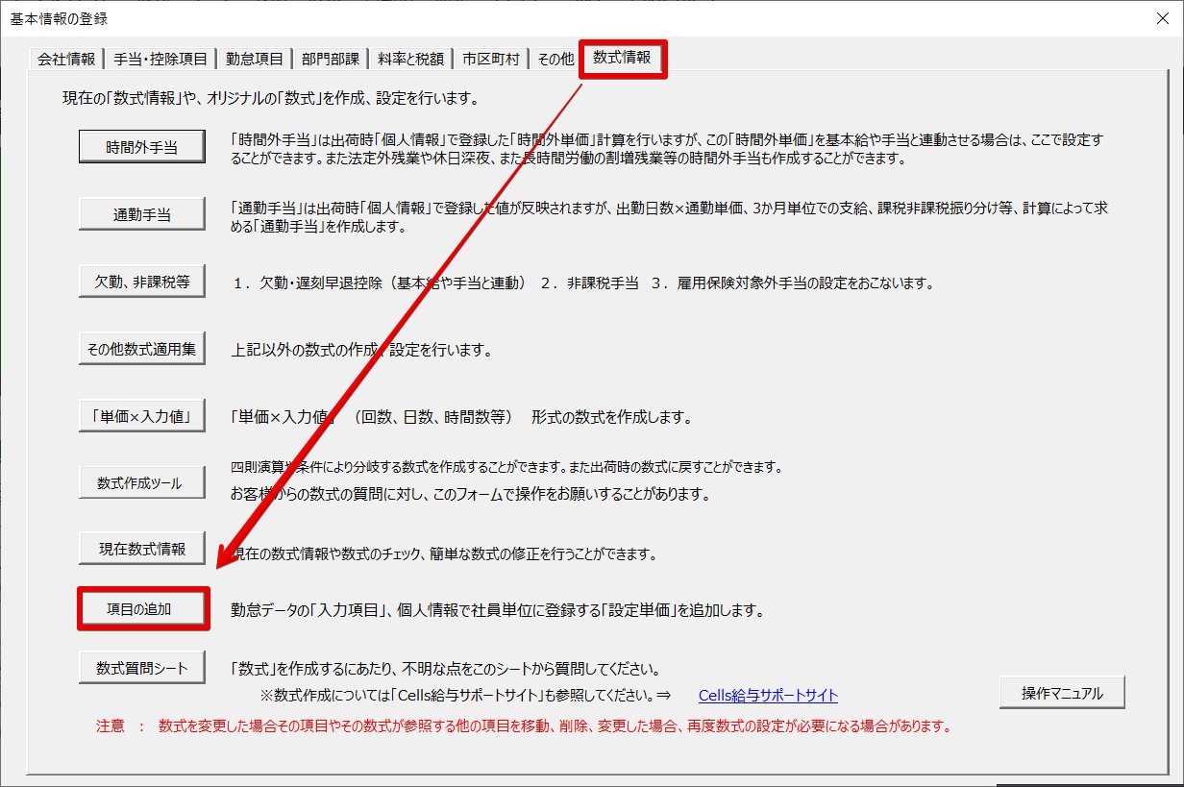This screenshot has width=1184, height=787.
Task: Open the 通勤手当 formula settings
Action: [x=141, y=215]
